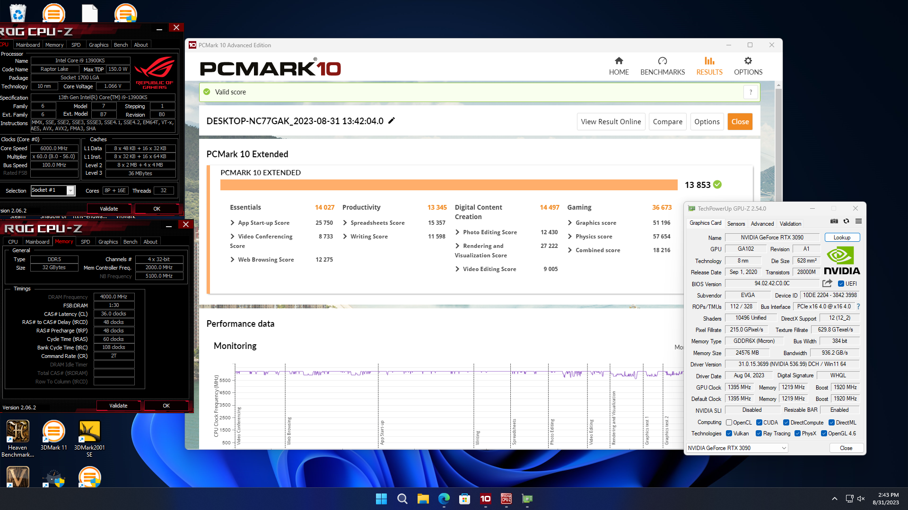
Task: Switch to Validation tab in GPU-Z
Action: pos(790,224)
